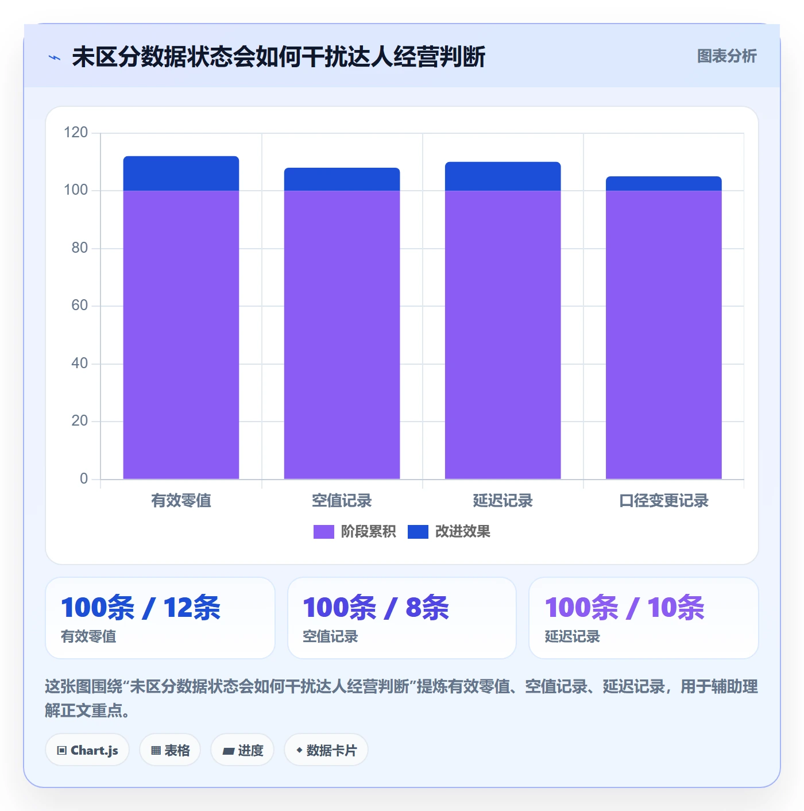Click the y-axis value 0
The height and width of the screenshot is (811, 804).
point(84,479)
